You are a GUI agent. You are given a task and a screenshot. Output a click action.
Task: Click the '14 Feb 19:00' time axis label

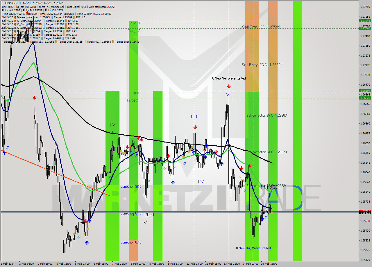pyautogui.click(x=269, y=264)
